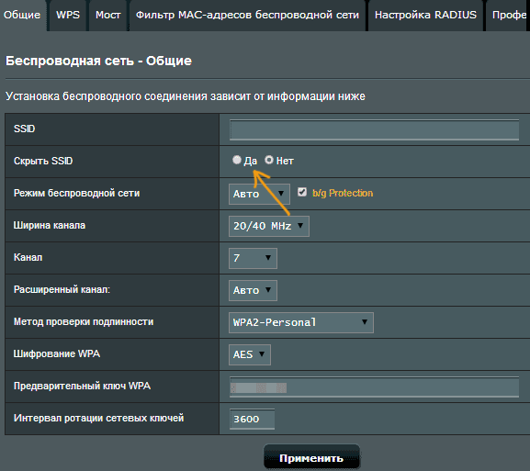Click the Предварительный ключ WPA field

(374, 387)
